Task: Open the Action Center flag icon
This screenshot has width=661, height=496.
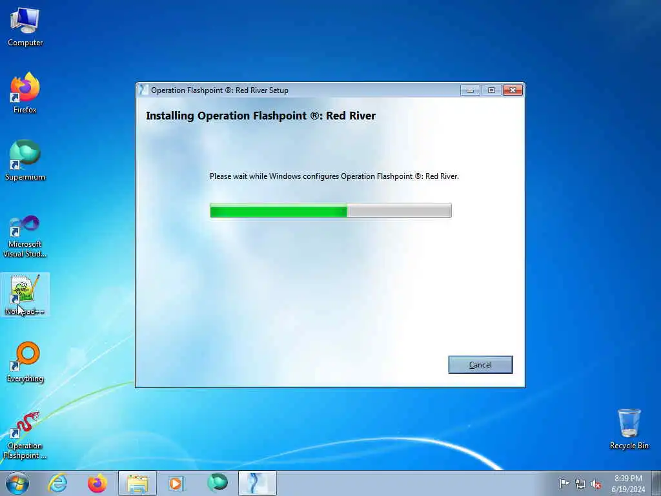Action: click(x=564, y=484)
